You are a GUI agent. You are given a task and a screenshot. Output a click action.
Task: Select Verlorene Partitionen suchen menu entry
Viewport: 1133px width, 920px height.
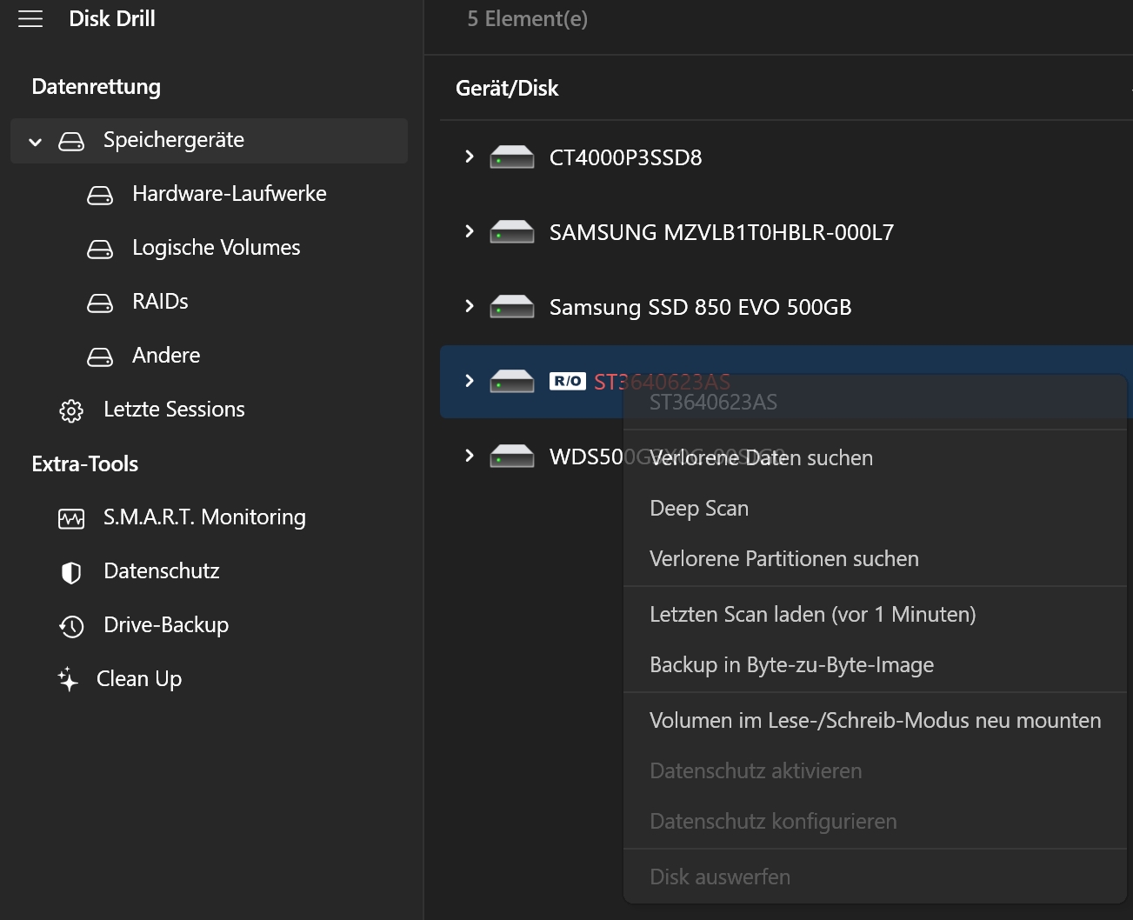tap(783, 559)
